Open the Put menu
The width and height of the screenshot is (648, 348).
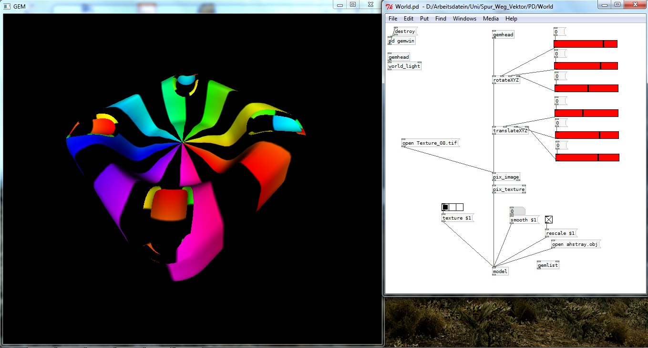coord(424,19)
